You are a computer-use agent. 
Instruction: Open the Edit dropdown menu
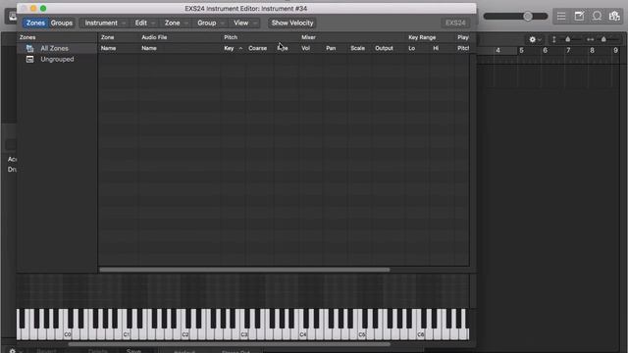pos(144,23)
